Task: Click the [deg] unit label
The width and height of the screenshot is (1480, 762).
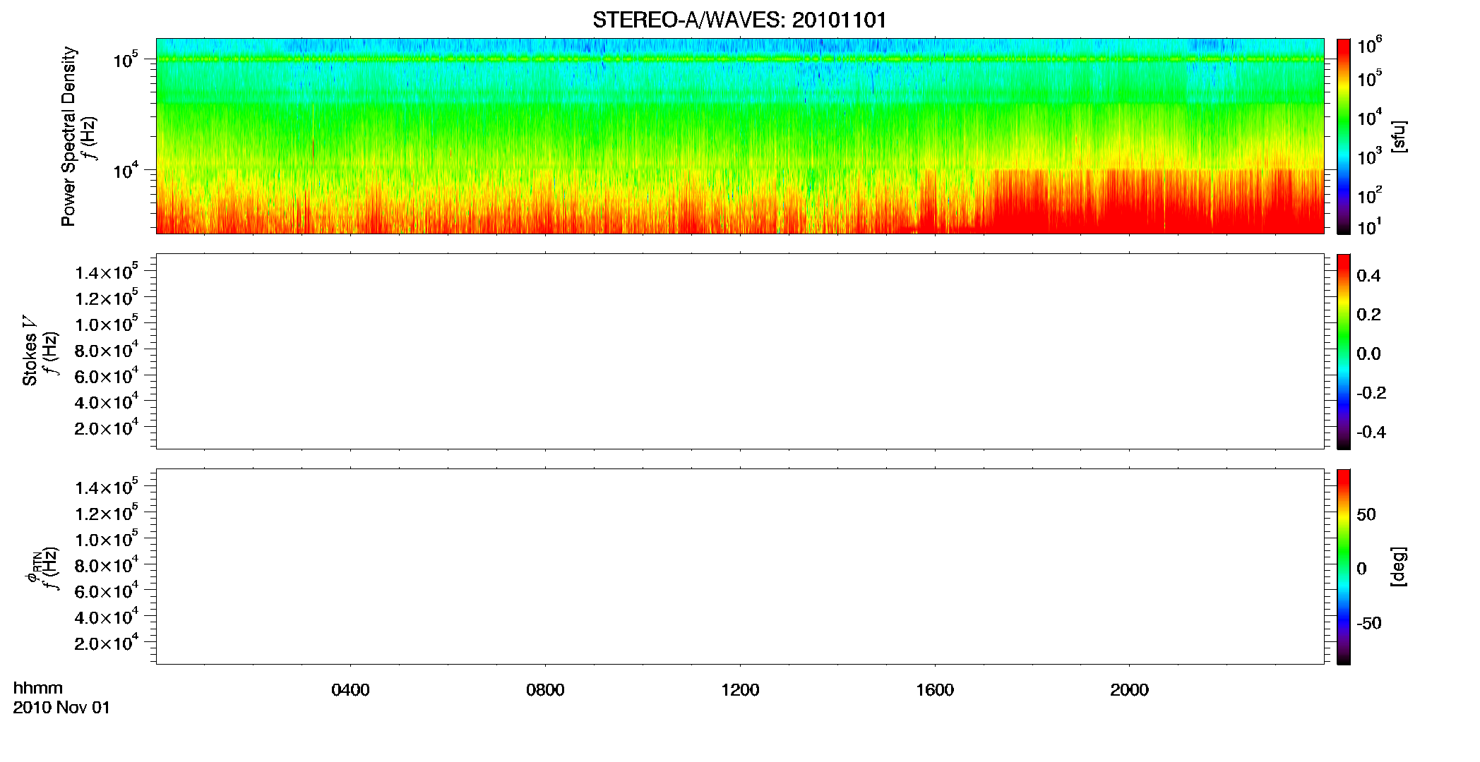Action: pyautogui.click(x=1398, y=567)
